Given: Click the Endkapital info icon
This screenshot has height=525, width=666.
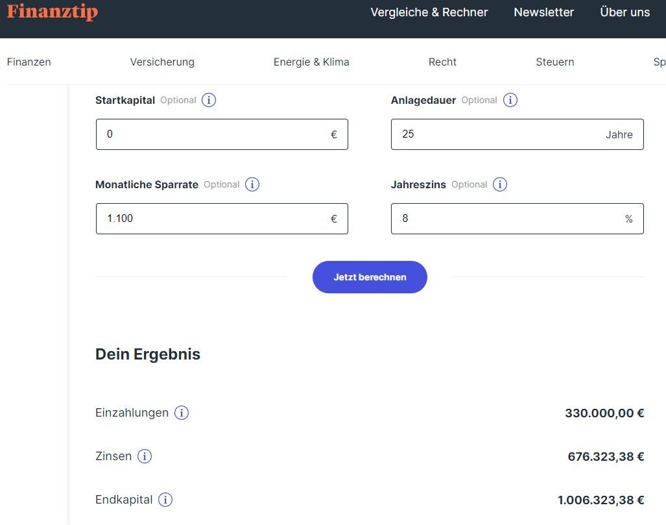Looking at the screenshot, I should (165, 500).
